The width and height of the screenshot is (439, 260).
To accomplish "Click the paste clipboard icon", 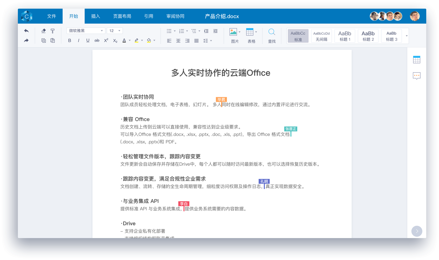I will (53, 41).
